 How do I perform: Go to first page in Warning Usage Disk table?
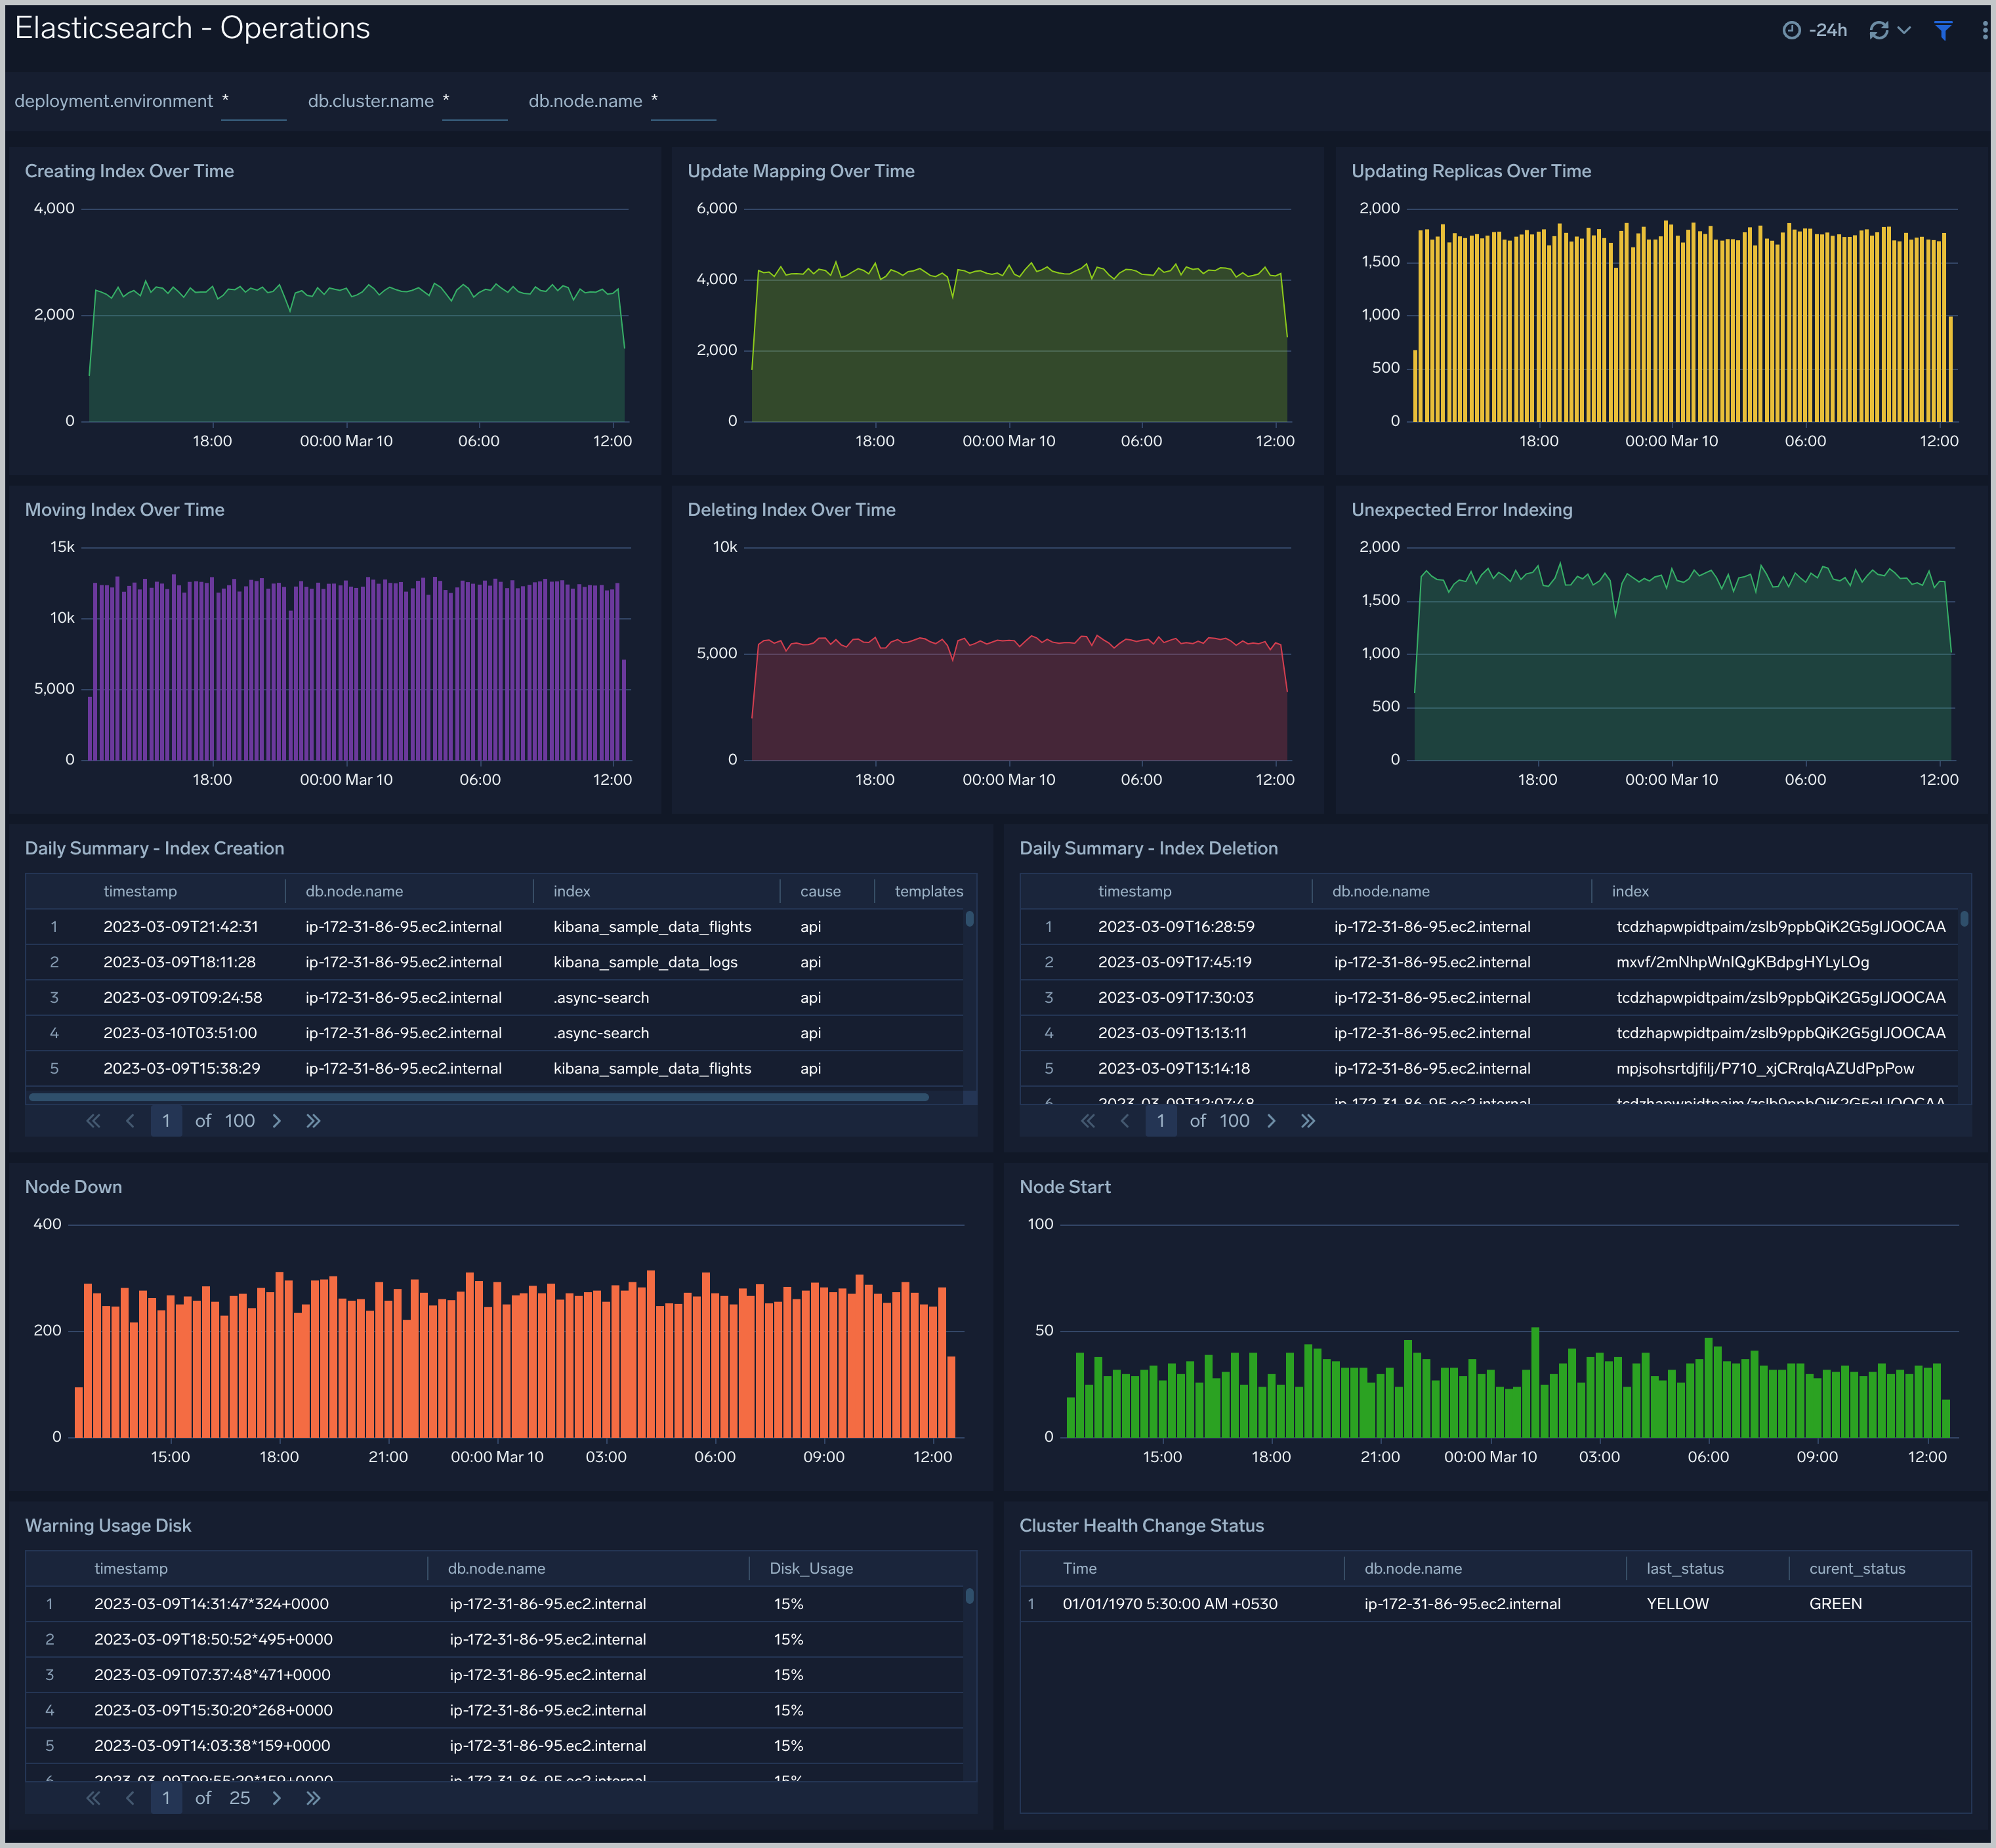click(x=93, y=1798)
